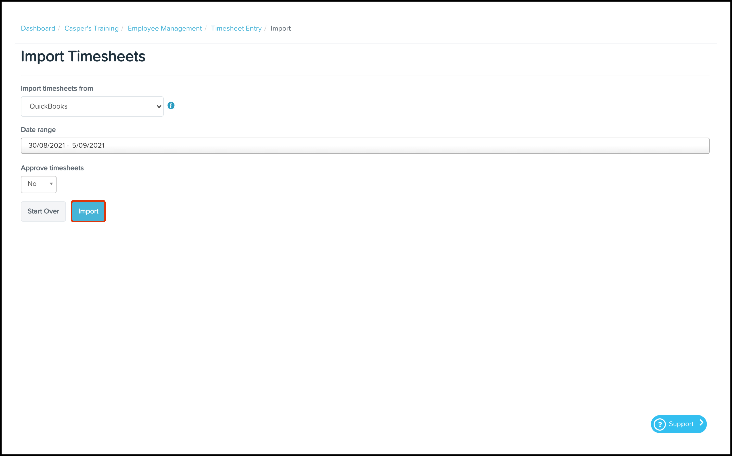Screen dimensions: 732x456
Task: Click the Approve timesheets label
Action: [x=52, y=168]
